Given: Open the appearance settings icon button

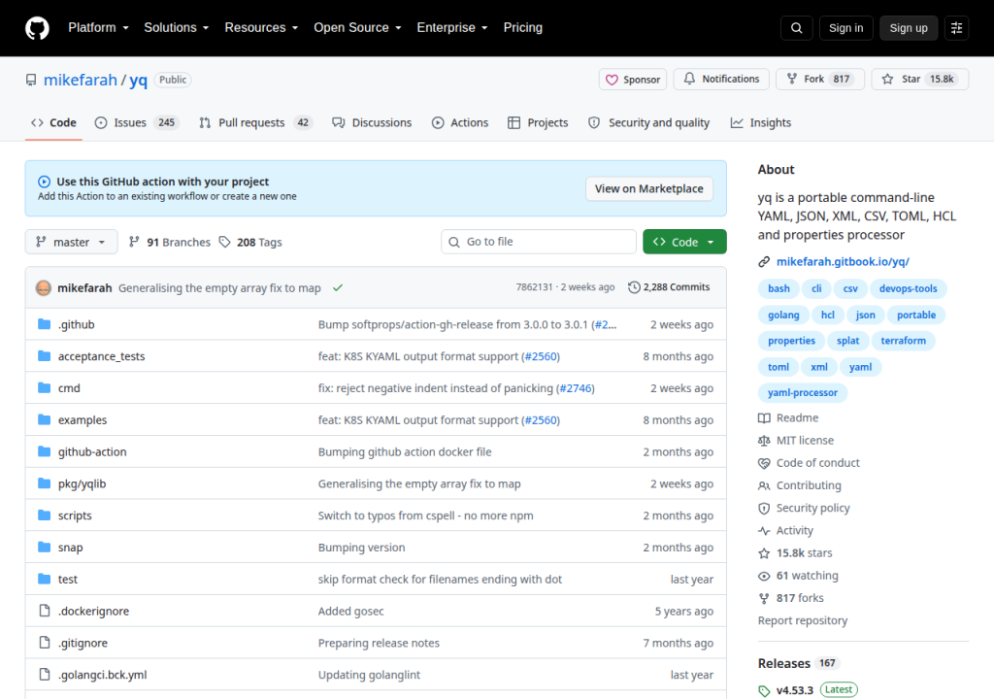Looking at the screenshot, I should [956, 28].
